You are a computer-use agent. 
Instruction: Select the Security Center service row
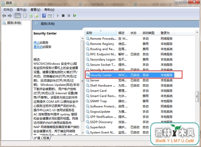point(130,75)
